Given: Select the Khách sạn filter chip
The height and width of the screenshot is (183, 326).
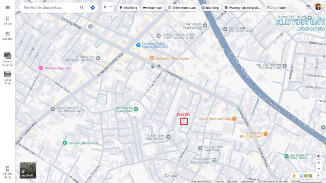Looking at the screenshot, I should pos(153,8).
